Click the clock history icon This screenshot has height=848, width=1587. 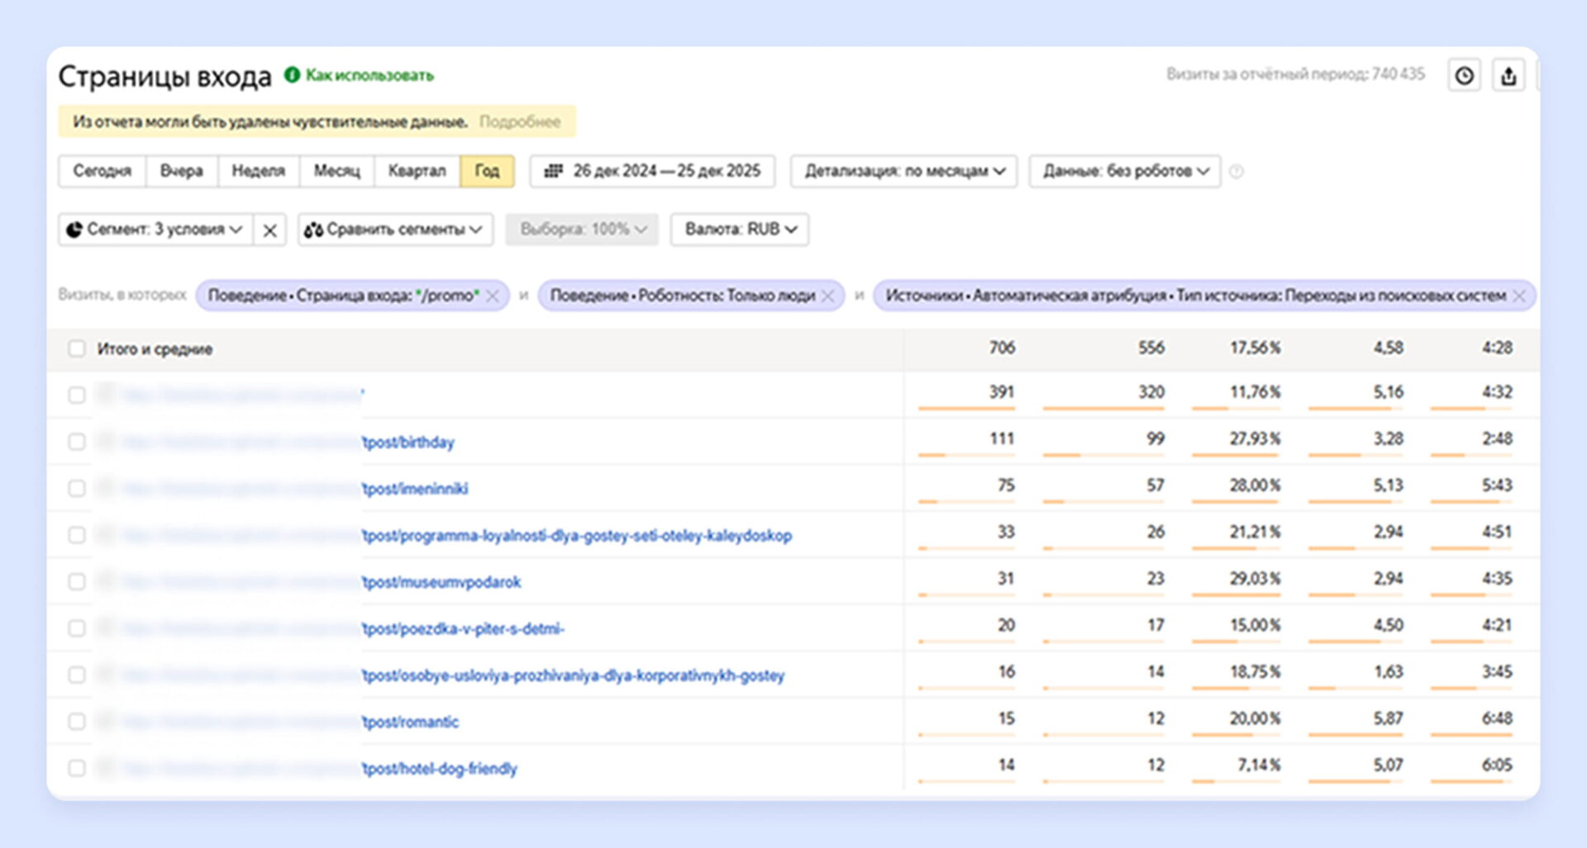pos(1464,76)
